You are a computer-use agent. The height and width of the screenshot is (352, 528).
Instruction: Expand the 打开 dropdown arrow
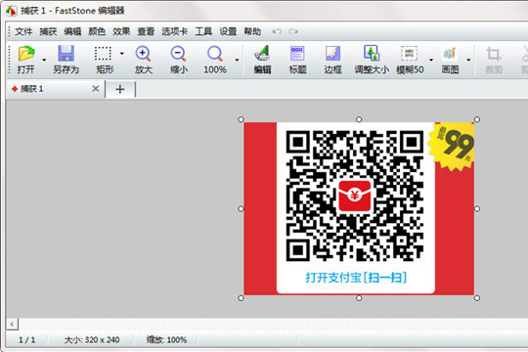pos(44,60)
